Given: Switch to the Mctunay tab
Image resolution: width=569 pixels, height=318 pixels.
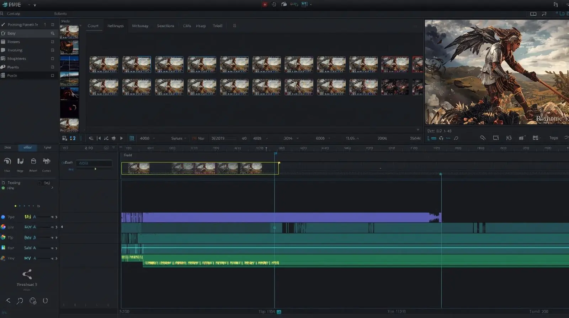Looking at the screenshot, I should pos(140,26).
